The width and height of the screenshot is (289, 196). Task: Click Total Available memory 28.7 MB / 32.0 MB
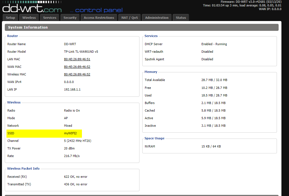point(214,80)
